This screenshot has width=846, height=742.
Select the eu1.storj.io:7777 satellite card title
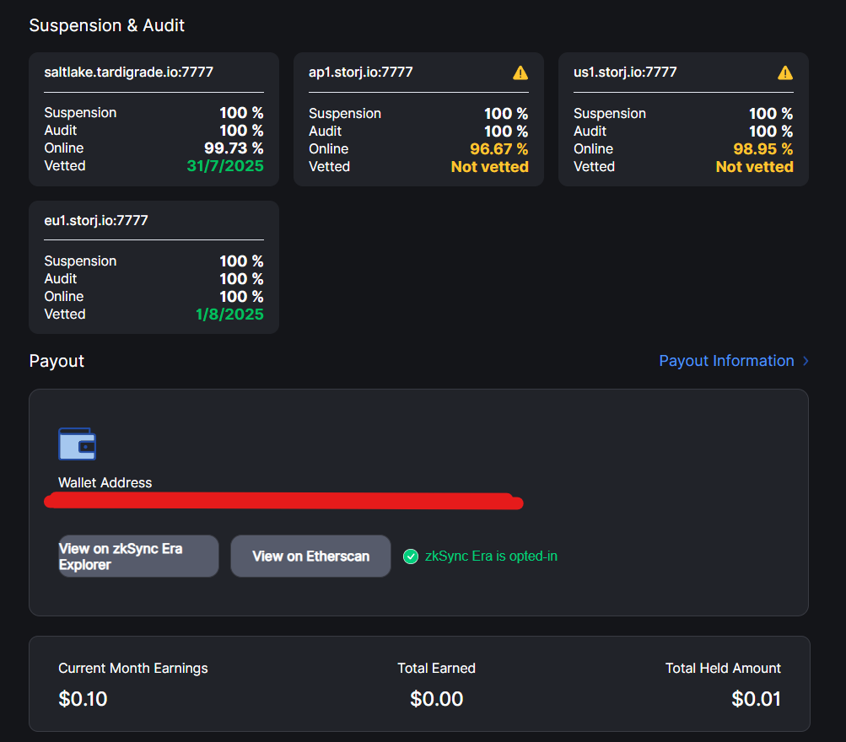(96, 220)
